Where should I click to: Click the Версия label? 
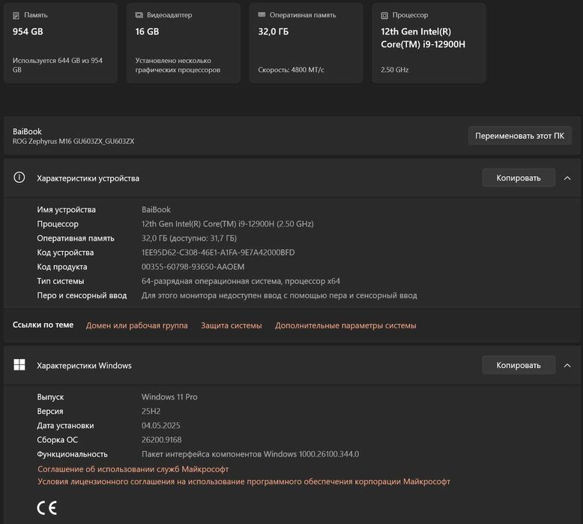50,412
